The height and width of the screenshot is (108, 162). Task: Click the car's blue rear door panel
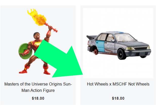coord(100,46)
